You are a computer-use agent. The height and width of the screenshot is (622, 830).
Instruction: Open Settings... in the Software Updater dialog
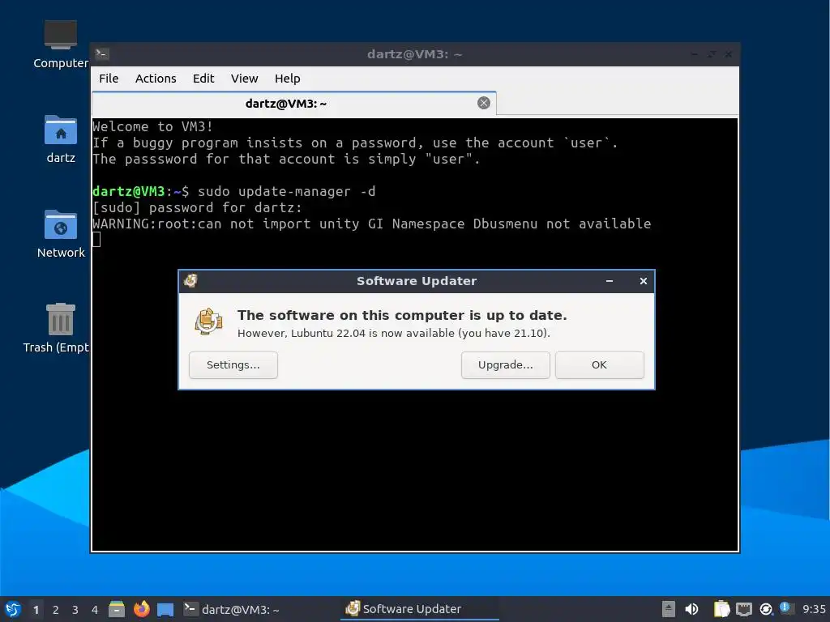[233, 365]
